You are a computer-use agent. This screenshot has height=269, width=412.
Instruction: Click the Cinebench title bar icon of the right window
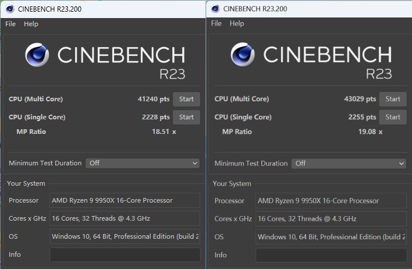click(215, 9)
